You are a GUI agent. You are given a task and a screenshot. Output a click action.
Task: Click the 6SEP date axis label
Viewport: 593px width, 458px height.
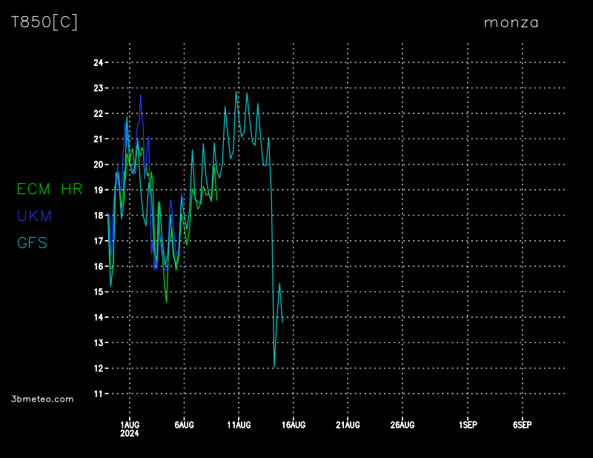tap(522, 425)
